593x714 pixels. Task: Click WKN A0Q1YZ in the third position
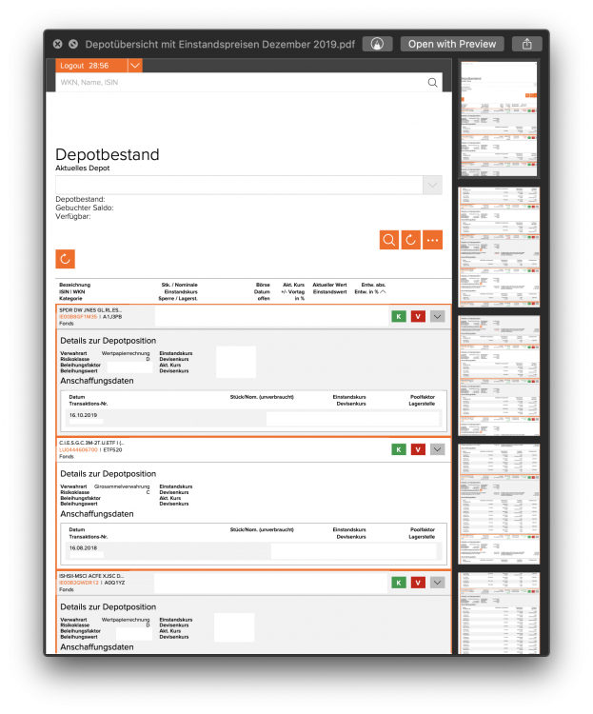[x=115, y=583]
